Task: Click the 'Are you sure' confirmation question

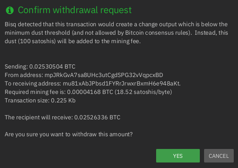Action: pos(69,135)
